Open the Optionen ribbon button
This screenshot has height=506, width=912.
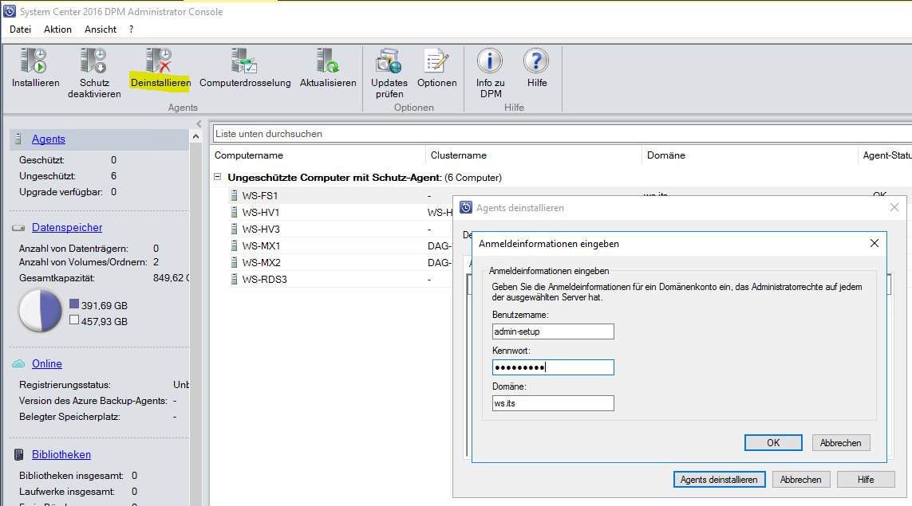pyautogui.click(x=436, y=61)
